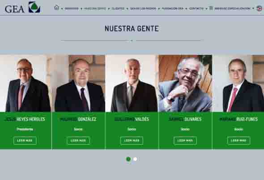Switch language with the flag icon
Viewport: 264px width, 180px height.
coord(259,8)
